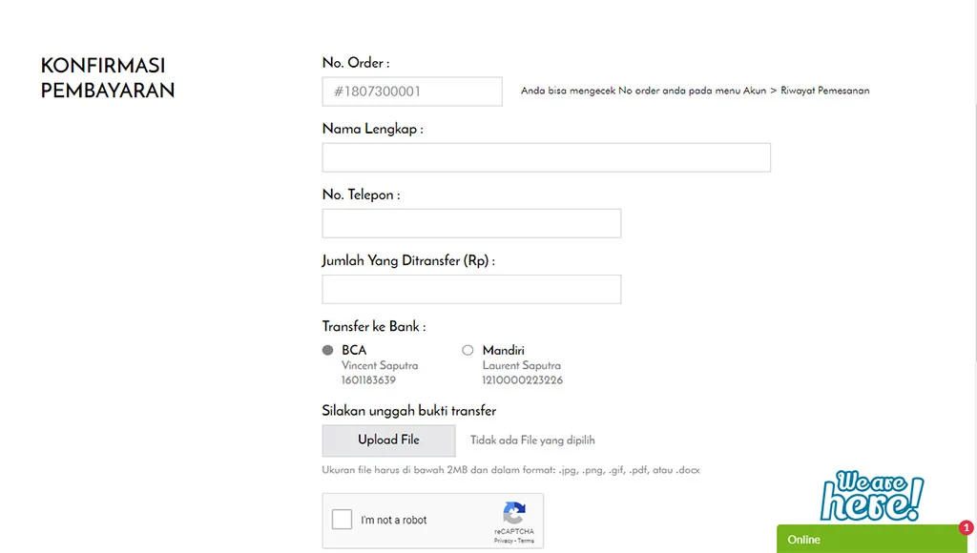Open the reCAPTCHA Terms link
977x553 pixels.
(x=526, y=541)
